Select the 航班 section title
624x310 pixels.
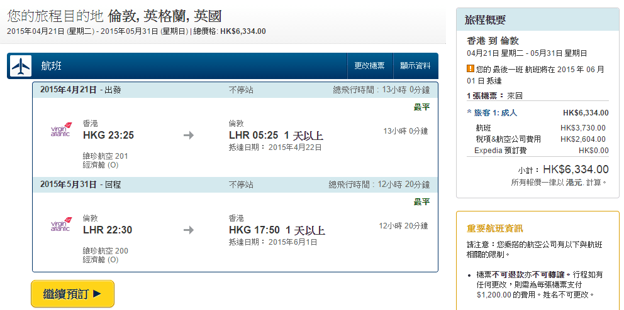[x=52, y=66]
